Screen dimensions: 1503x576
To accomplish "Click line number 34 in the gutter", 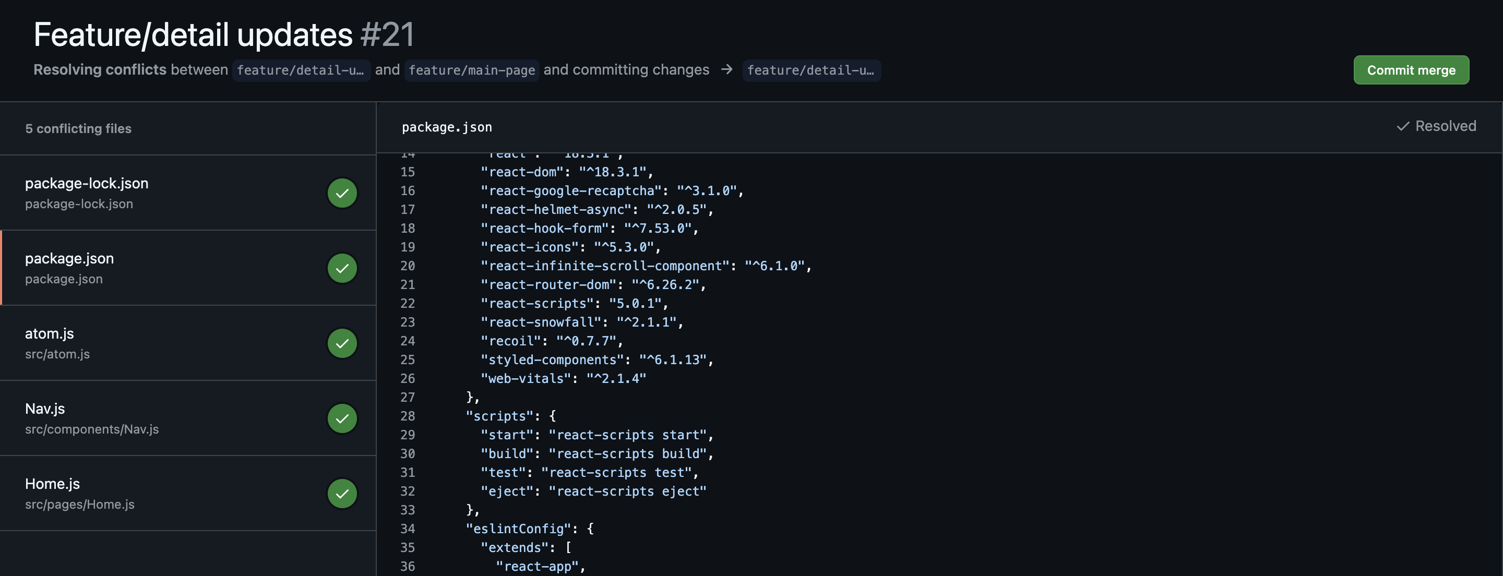I will pyautogui.click(x=407, y=529).
